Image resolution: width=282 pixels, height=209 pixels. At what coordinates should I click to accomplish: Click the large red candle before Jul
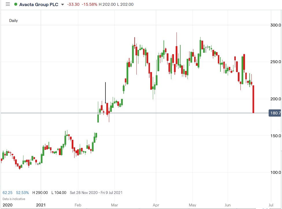click(x=253, y=98)
